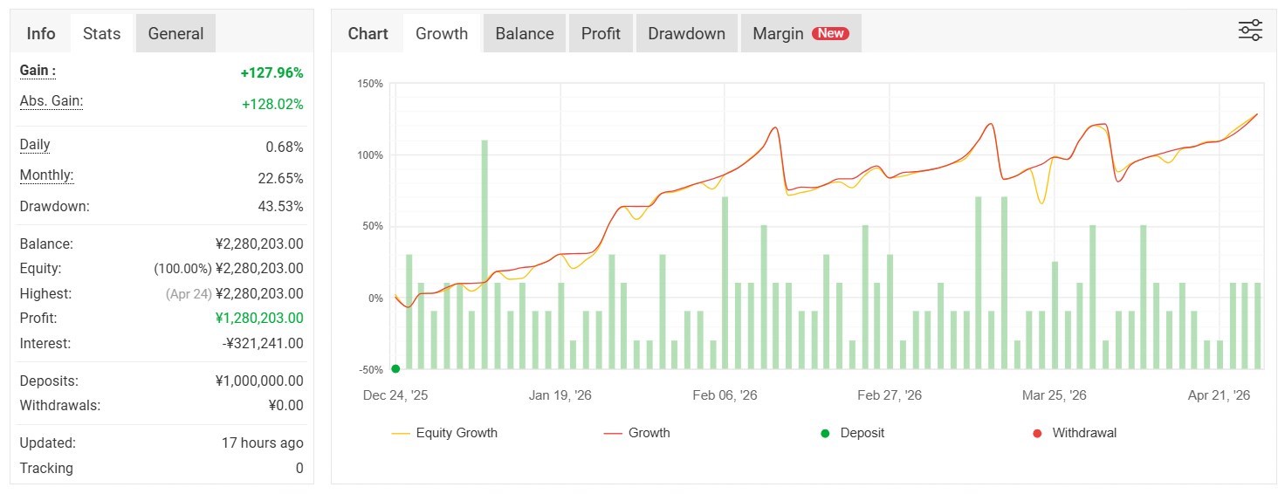This screenshot has width=1285, height=494.
Task: Toggle the Deposit legend item
Action: point(852,433)
